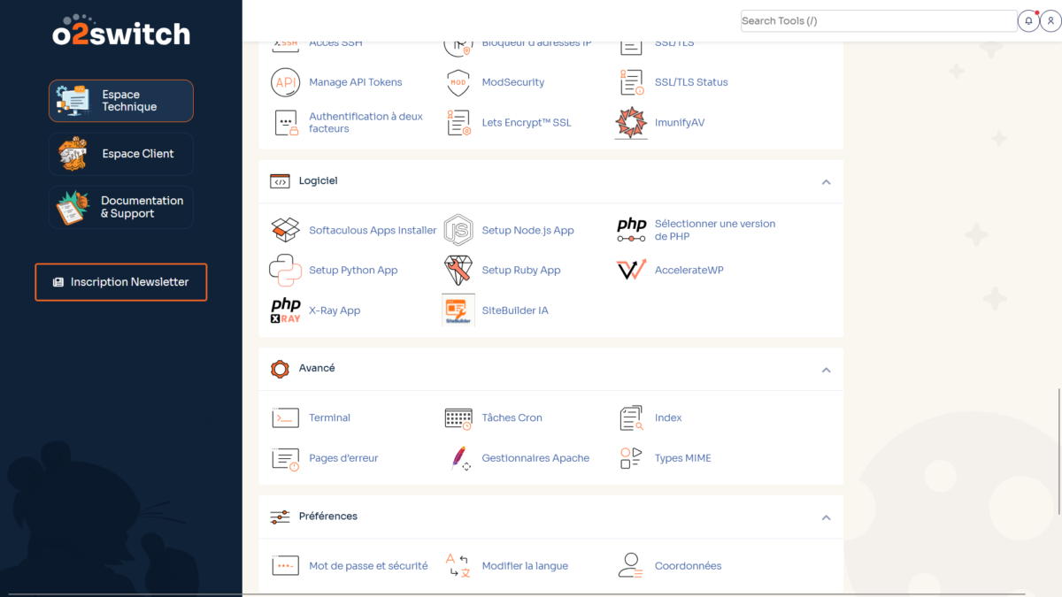Image resolution: width=1062 pixels, height=597 pixels.
Task: Open the SSL/TLS Status icon
Action: [631, 82]
